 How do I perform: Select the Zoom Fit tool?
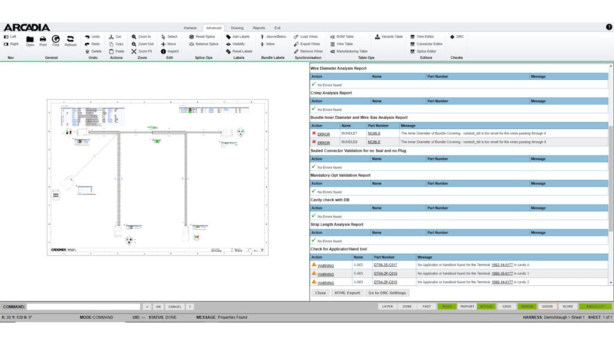point(142,52)
